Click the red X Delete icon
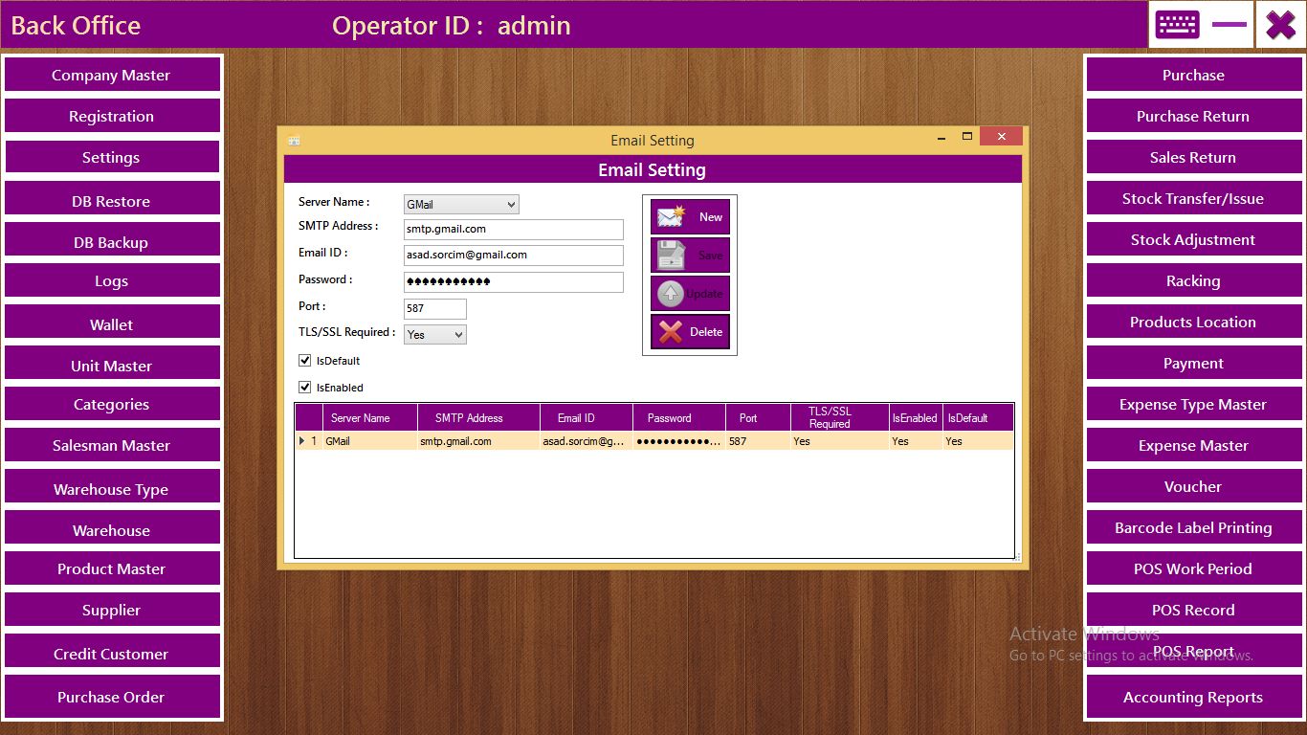Screen dimensions: 1307x735 coord(671,332)
